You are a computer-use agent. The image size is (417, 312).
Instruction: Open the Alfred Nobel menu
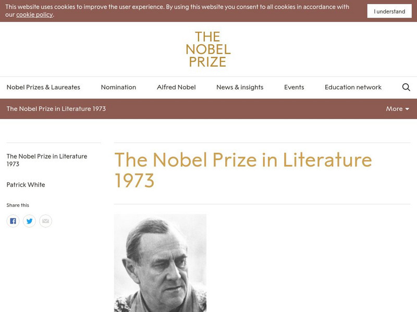pos(176,87)
